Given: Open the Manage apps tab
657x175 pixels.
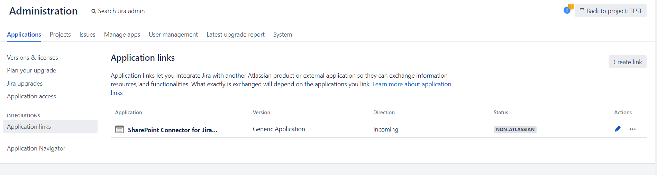Looking at the screenshot, I should [122, 35].
